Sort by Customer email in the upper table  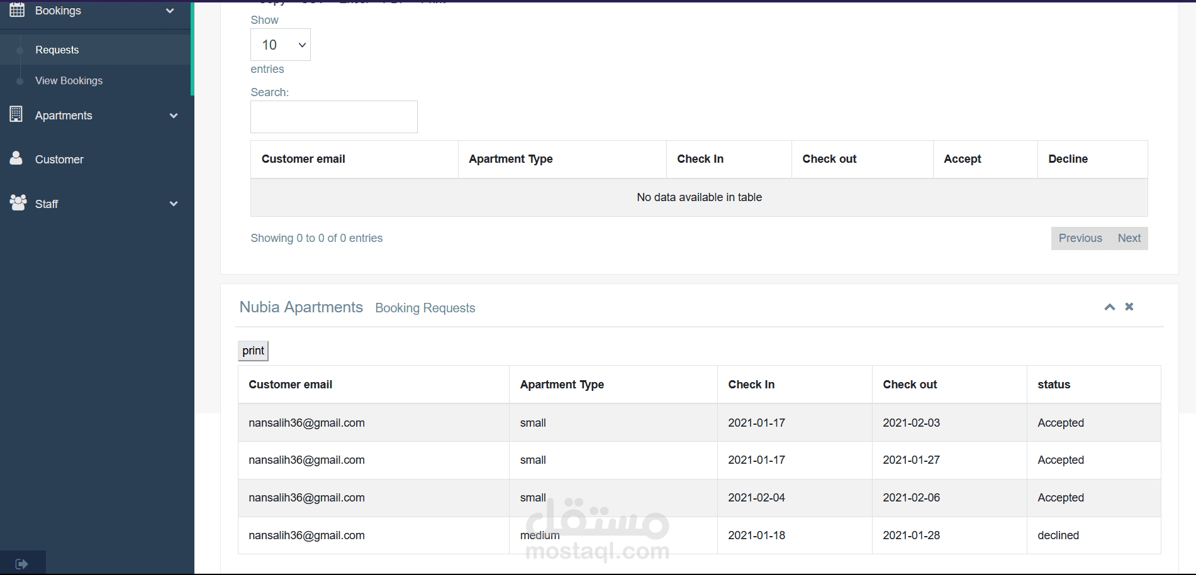[x=354, y=159]
